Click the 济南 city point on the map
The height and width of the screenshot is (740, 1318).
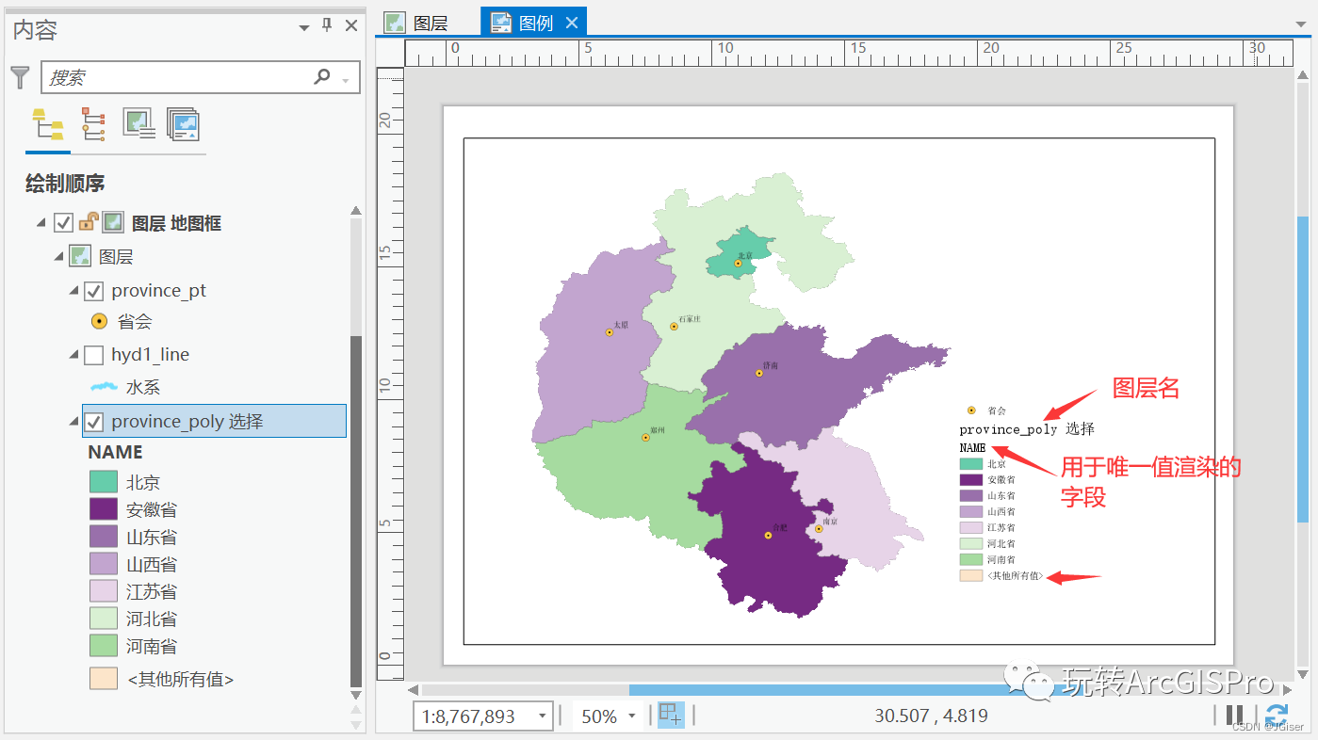(758, 373)
